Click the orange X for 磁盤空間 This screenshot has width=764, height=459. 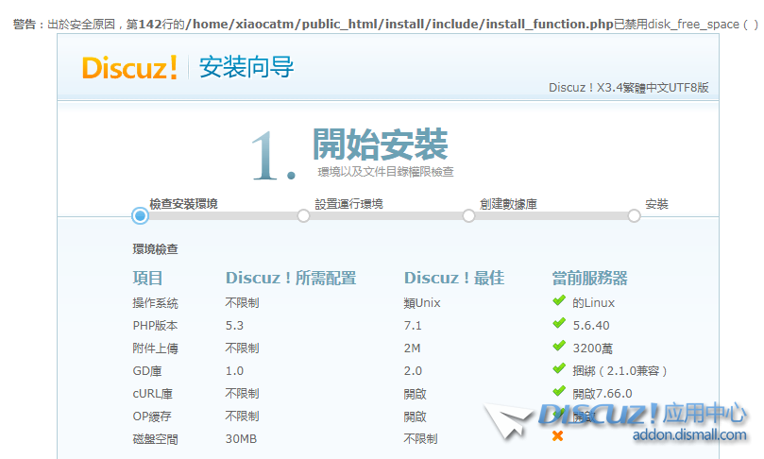click(558, 436)
